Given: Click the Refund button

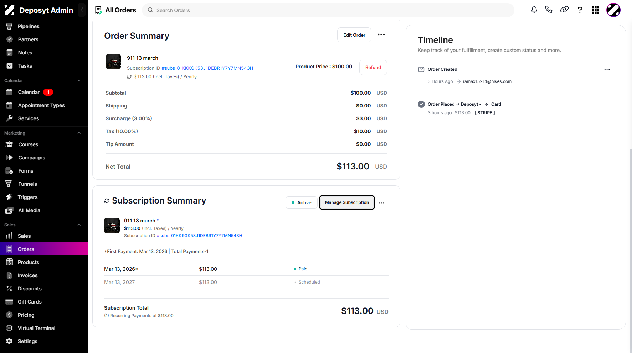Looking at the screenshot, I should tap(373, 68).
